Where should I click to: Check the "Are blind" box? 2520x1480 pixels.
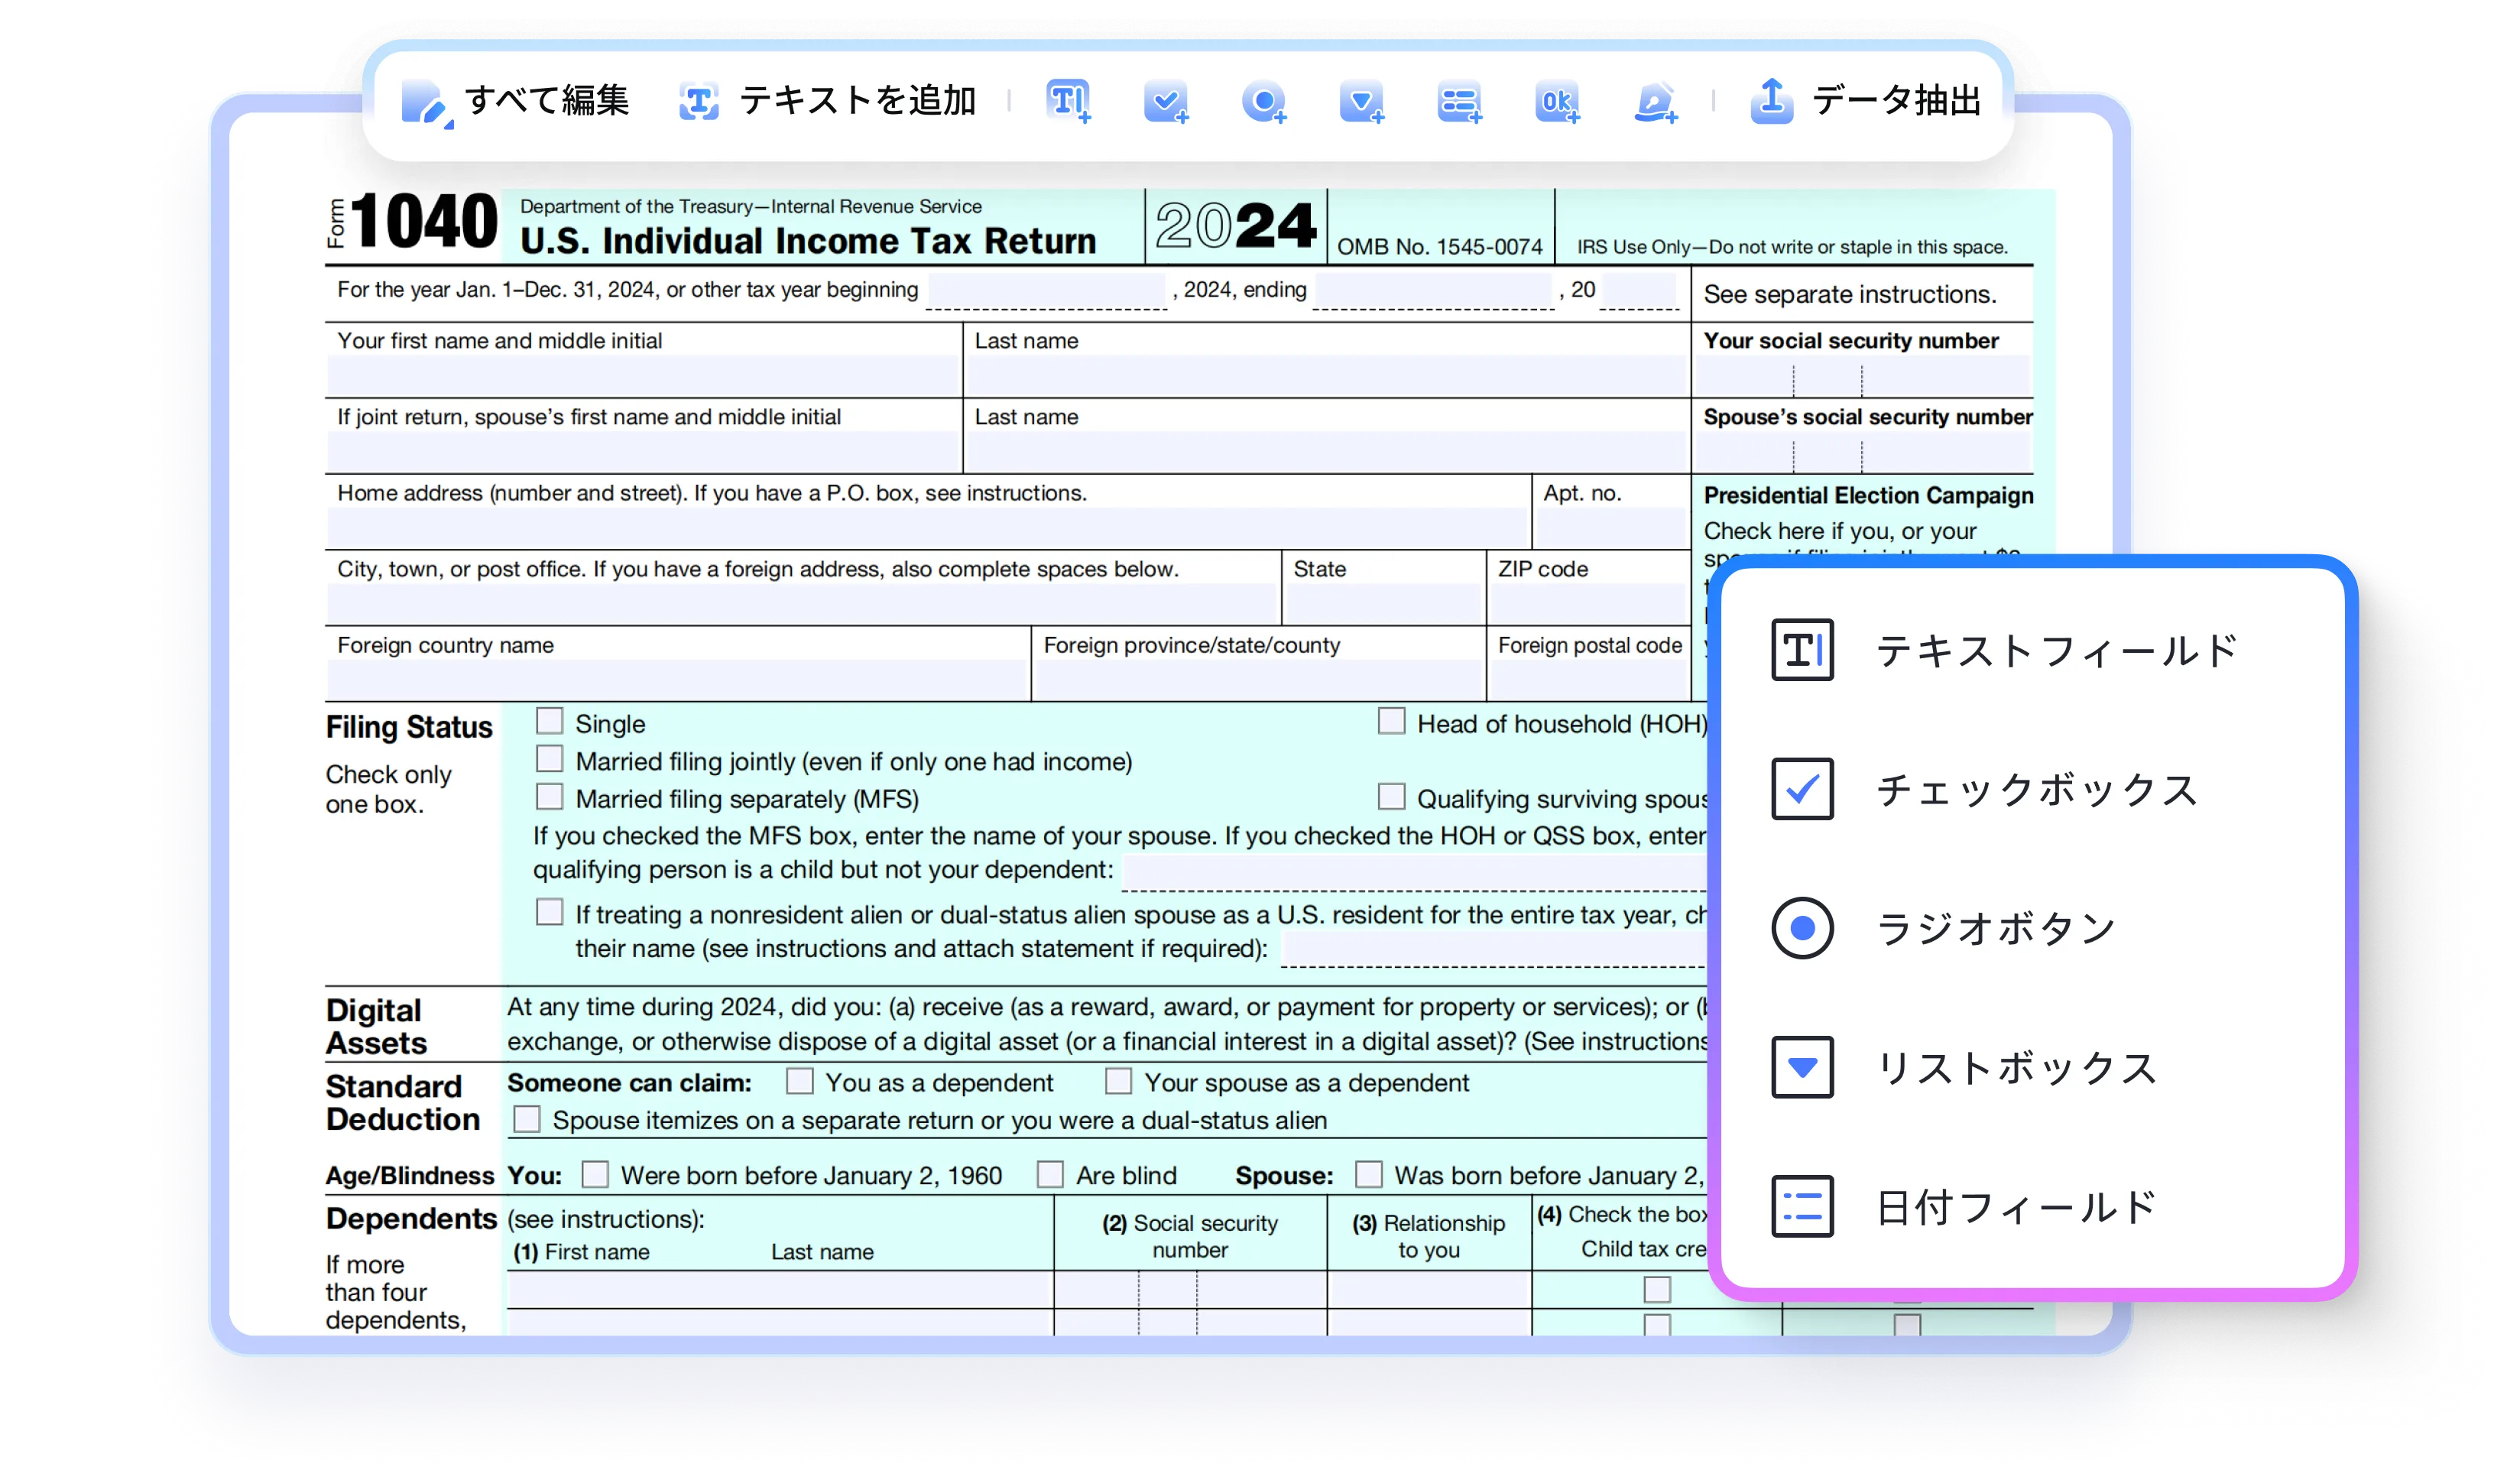point(1049,1174)
